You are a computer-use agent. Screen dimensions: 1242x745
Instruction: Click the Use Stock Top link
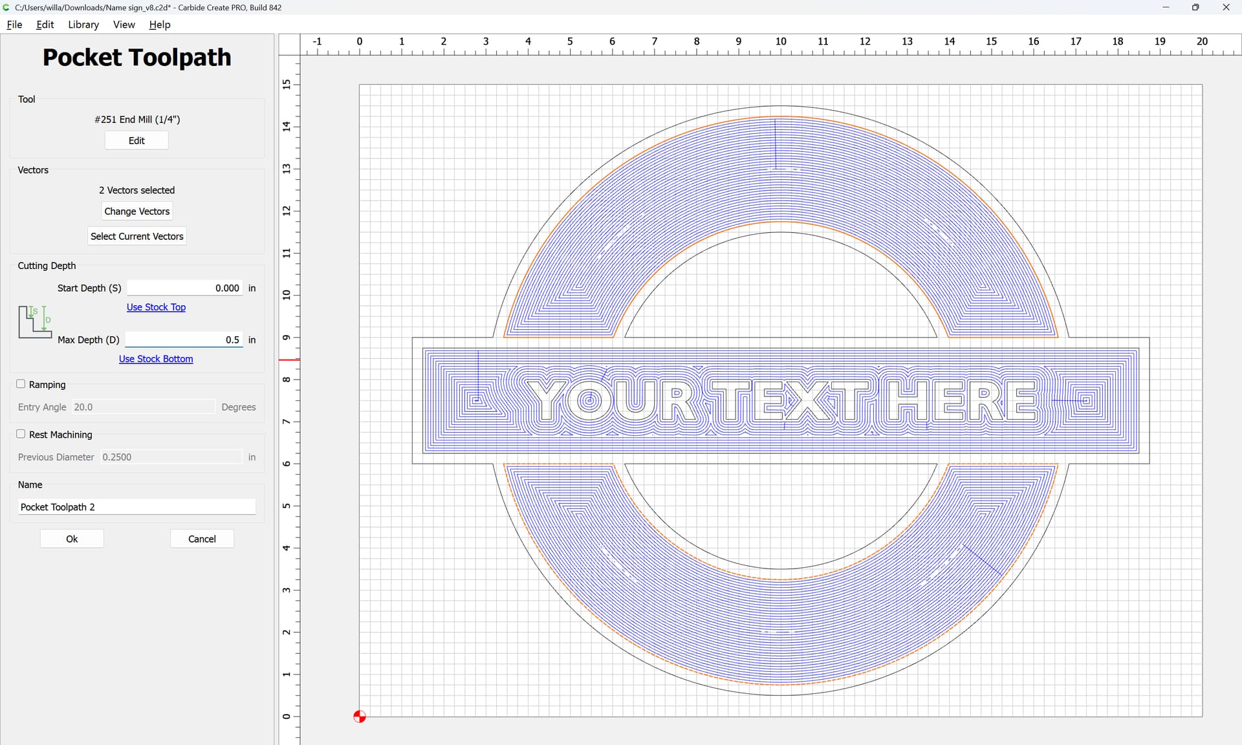pyautogui.click(x=156, y=307)
